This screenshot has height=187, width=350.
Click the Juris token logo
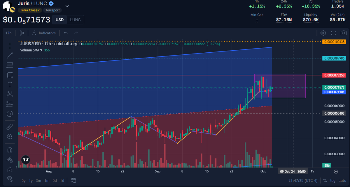pos(9,6)
